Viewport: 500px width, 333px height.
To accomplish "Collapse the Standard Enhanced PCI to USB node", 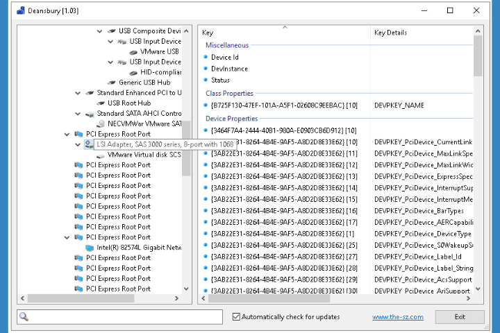I will point(78,93).
